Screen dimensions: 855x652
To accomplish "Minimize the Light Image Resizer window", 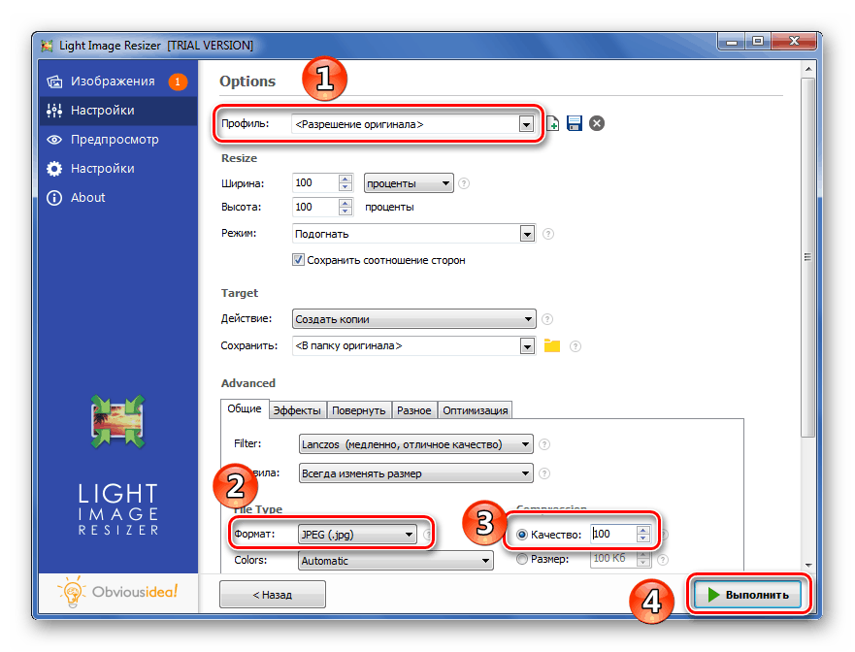I will click(x=732, y=42).
